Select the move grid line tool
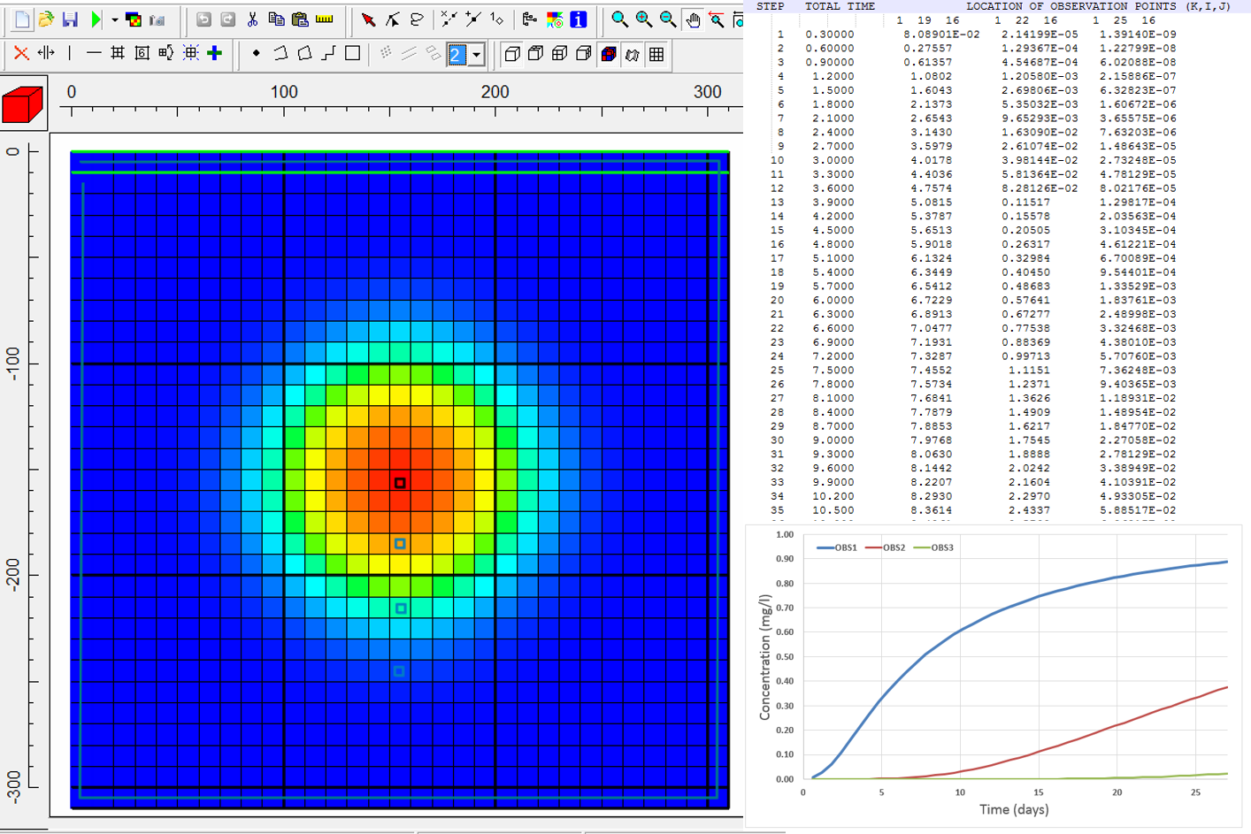This screenshot has width=1251, height=834. point(46,53)
